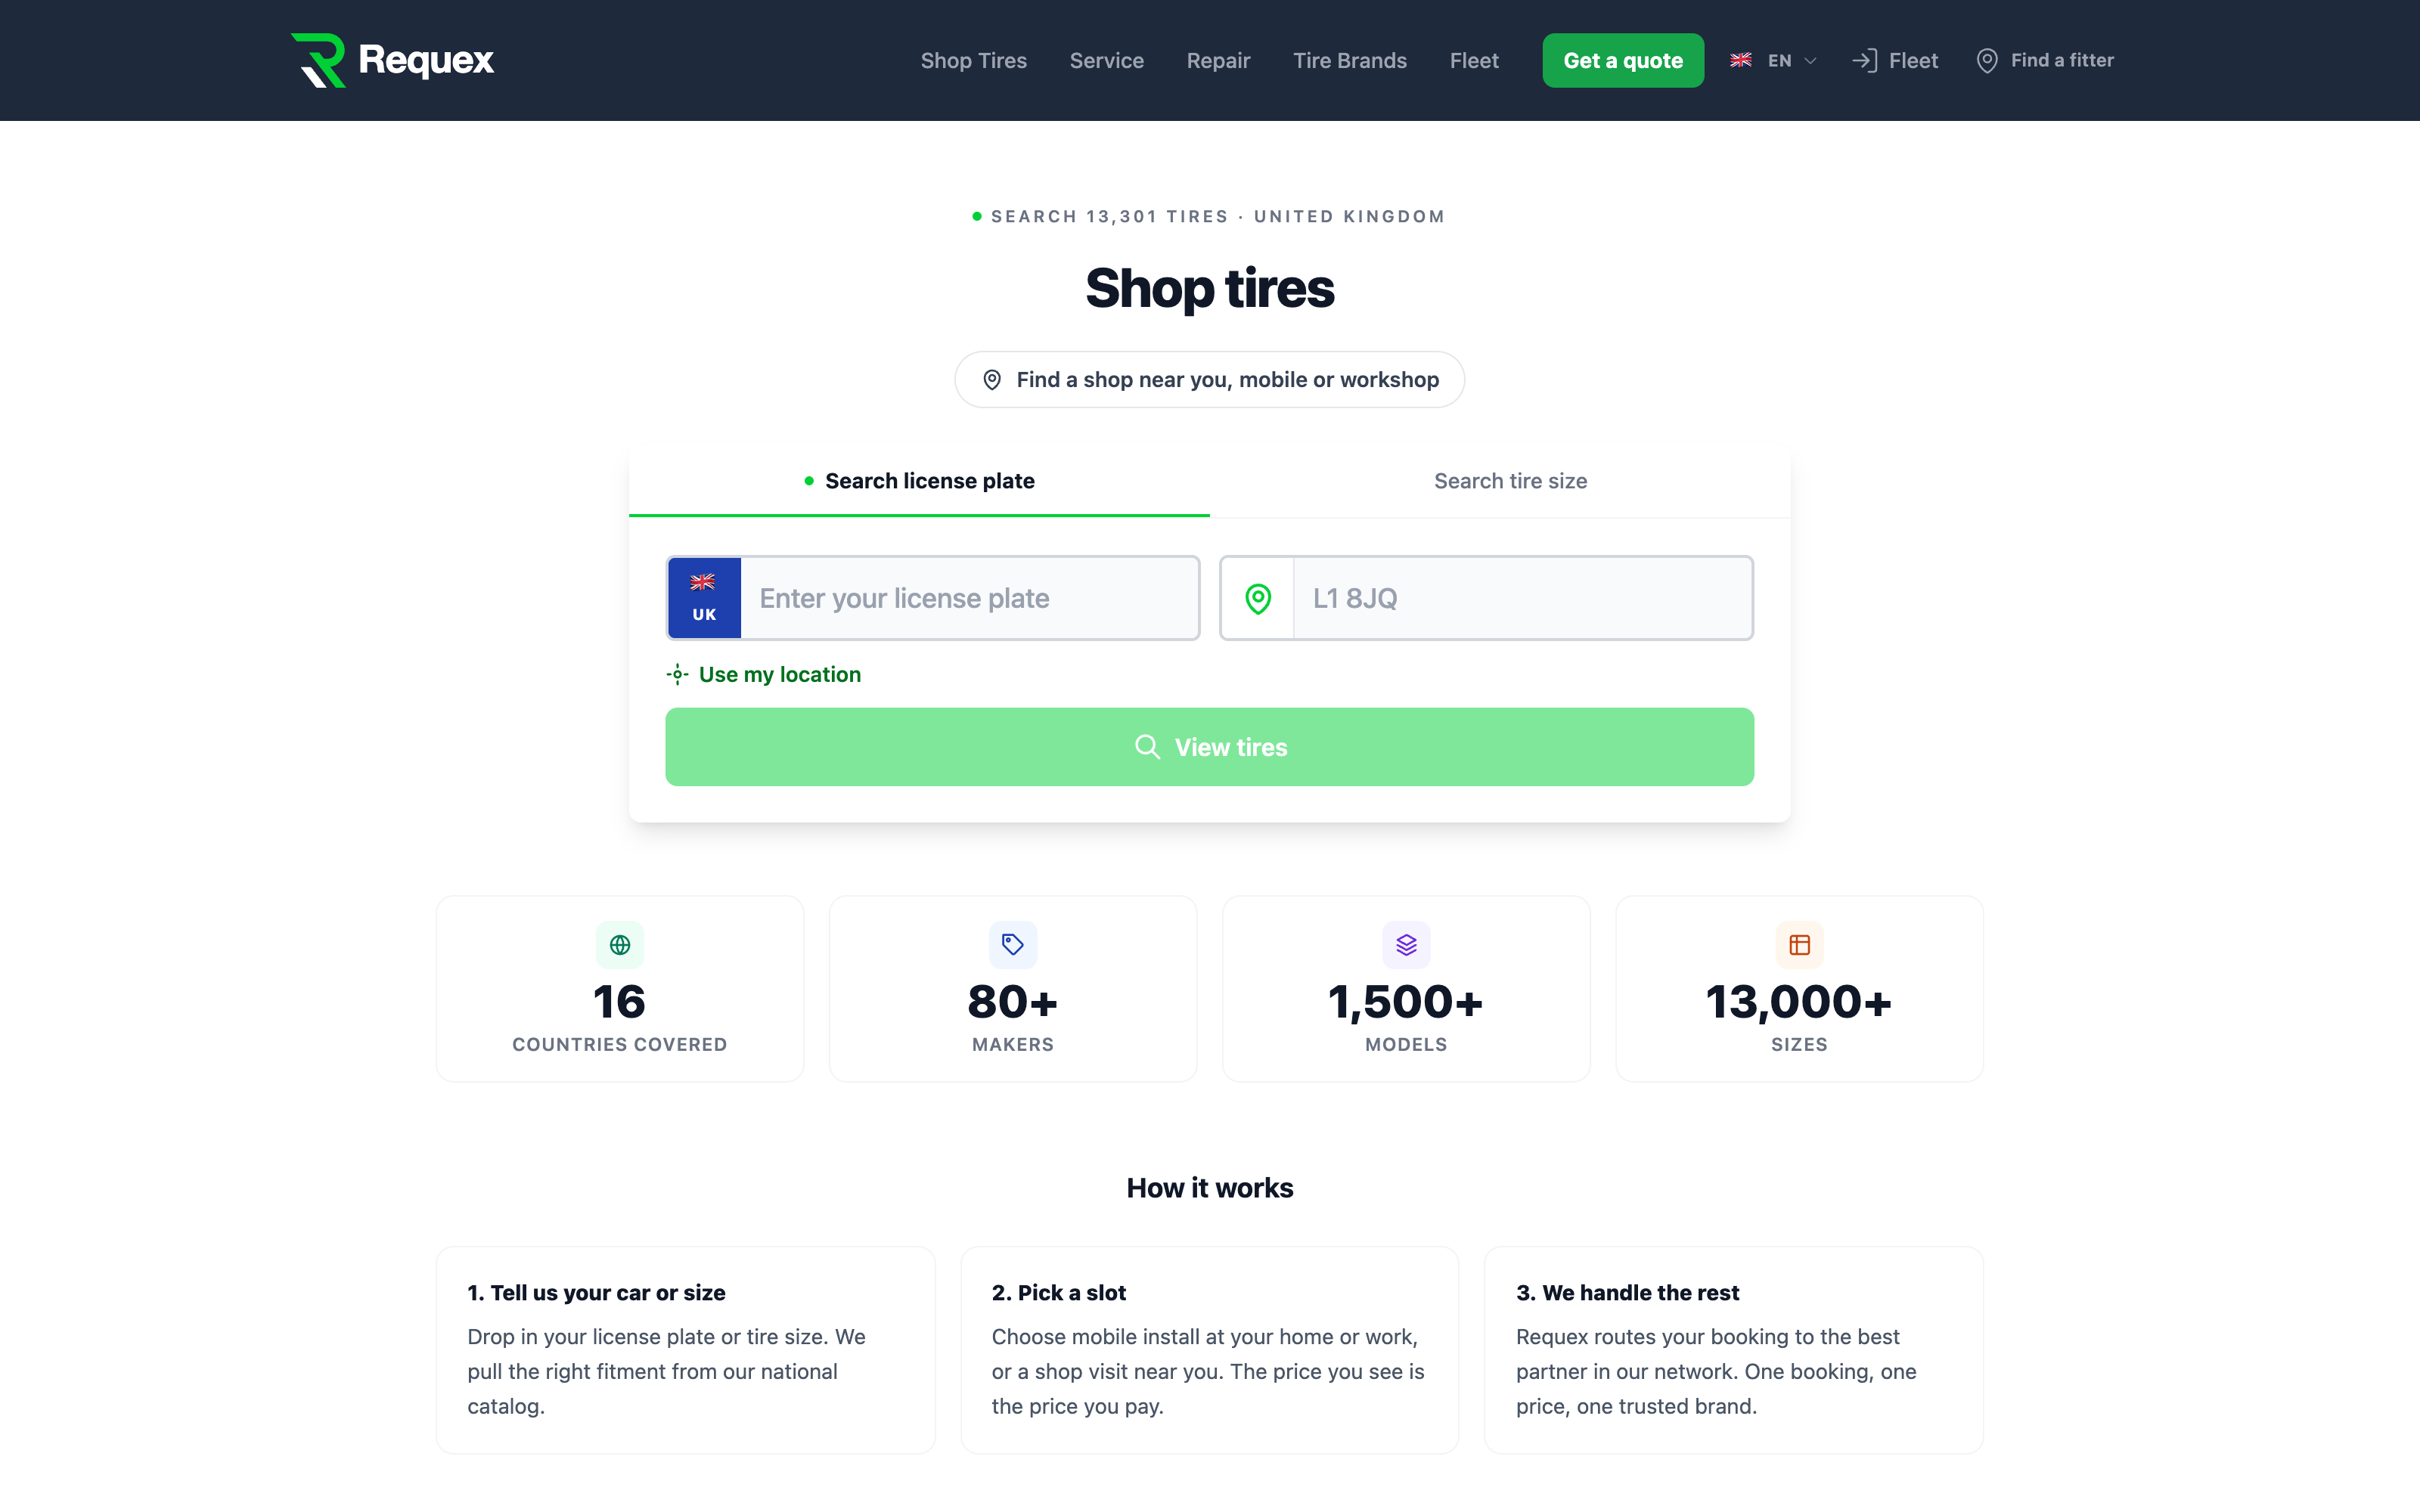
Task: Click the 1,500+ Models stat card
Action: (x=1406, y=989)
